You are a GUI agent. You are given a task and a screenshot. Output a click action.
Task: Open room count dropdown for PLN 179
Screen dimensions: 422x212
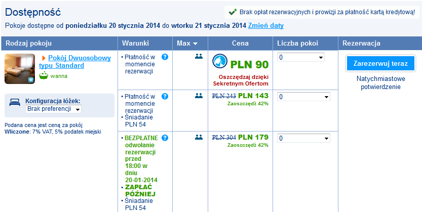303,138
